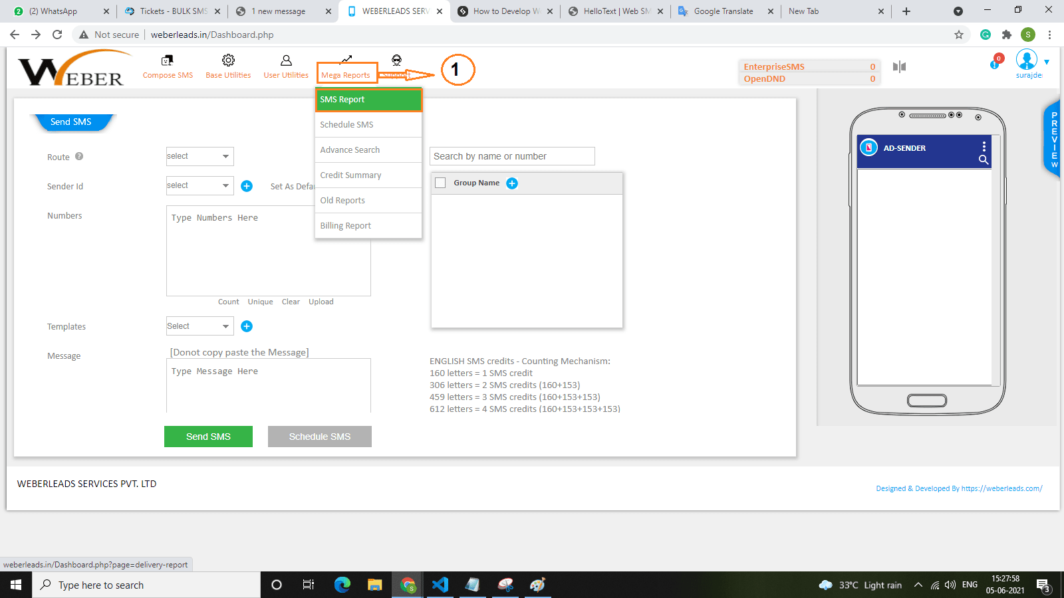The height and width of the screenshot is (598, 1064).
Task: Click the Search by name or number field
Action: coord(512,156)
